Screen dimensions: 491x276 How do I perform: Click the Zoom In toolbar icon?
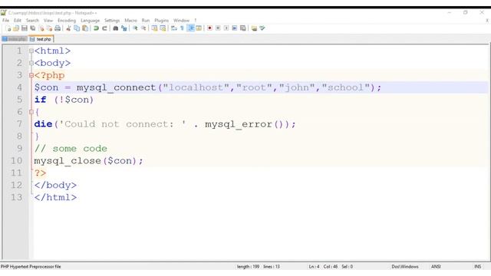(x=135, y=28)
